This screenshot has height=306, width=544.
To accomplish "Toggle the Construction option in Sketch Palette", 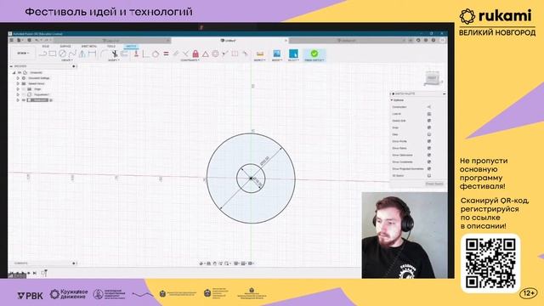I will (429, 107).
